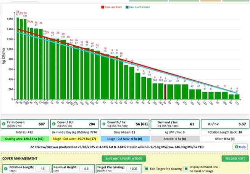Select the blue Silage - Cut Now label
The width and height of the screenshot is (250, 174).
(x=125, y=139)
